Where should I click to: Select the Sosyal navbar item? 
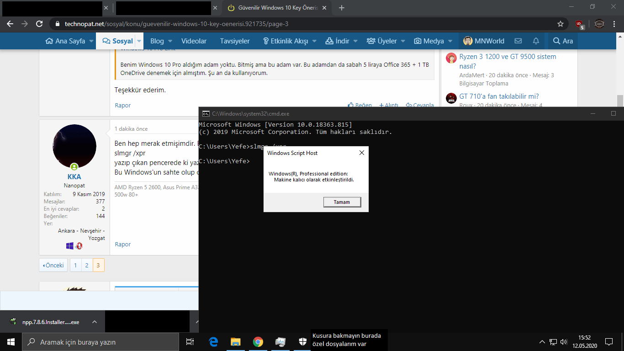[x=117, y=41]
